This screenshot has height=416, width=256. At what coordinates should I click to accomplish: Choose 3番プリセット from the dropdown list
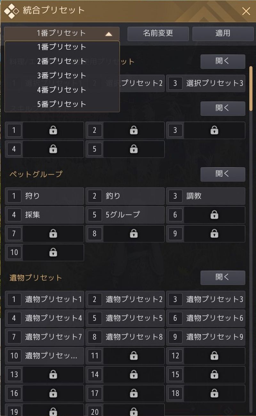point(62,76)
